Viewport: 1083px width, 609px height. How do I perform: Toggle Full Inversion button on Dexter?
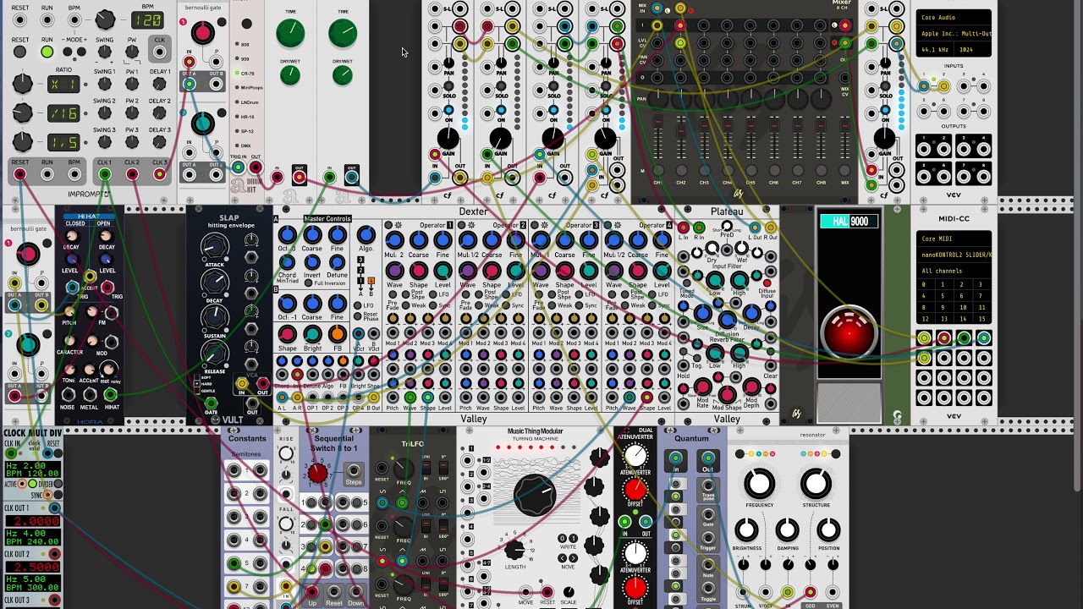(306, 283)
